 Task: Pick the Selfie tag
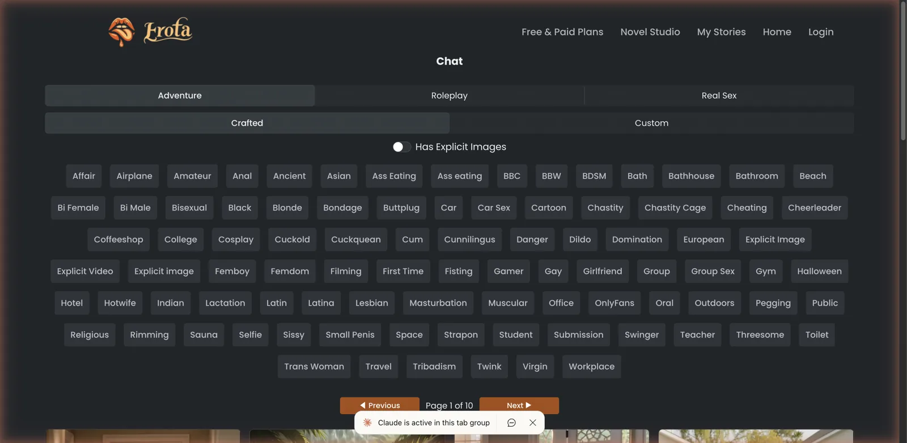tap(250, 334)
